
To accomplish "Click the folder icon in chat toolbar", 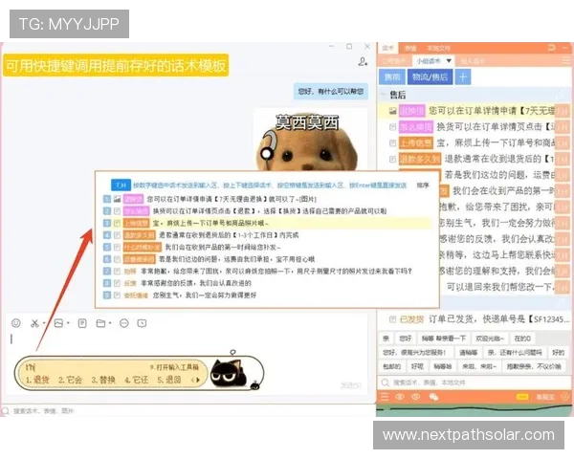I will pos(101,323).
